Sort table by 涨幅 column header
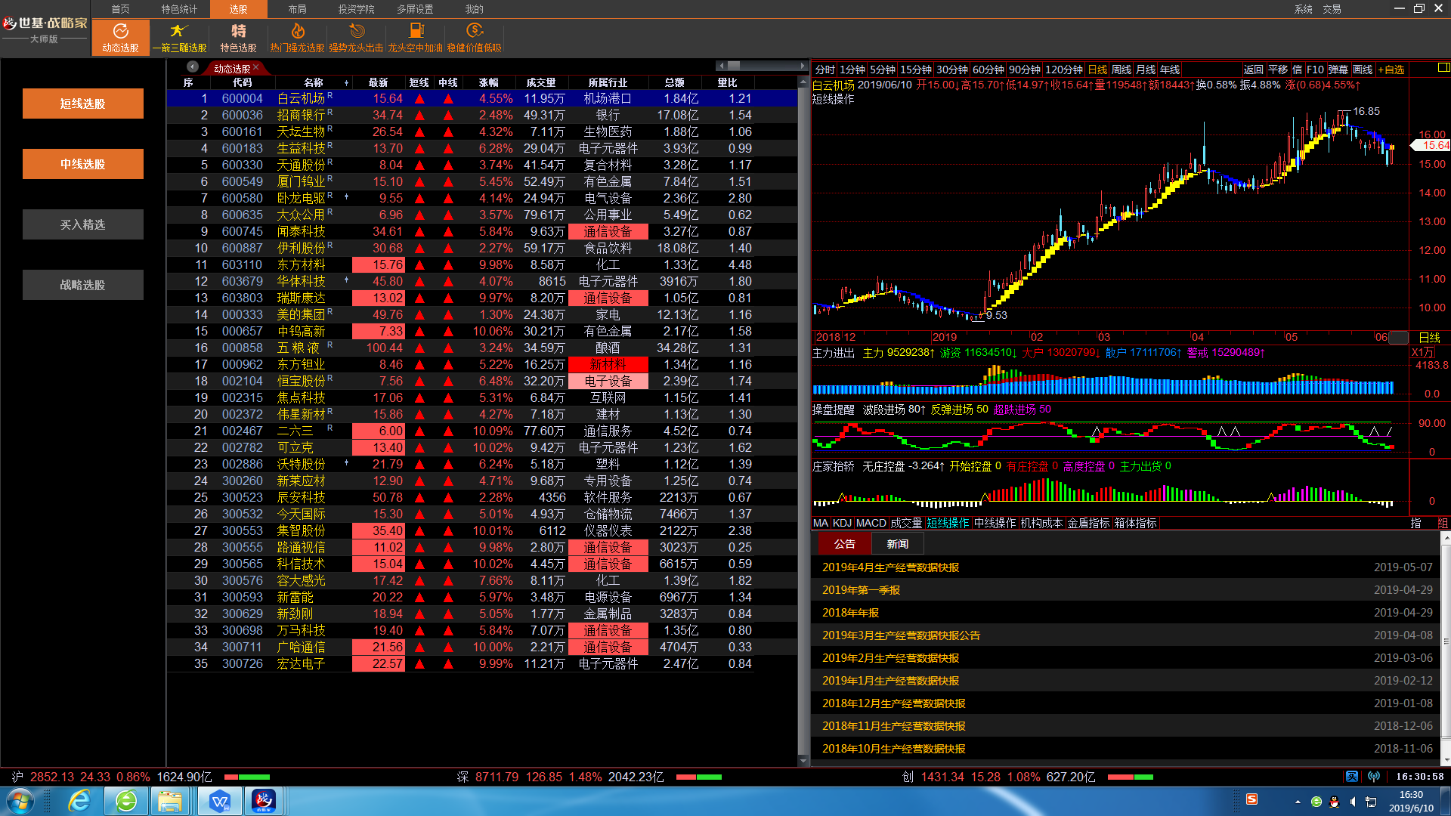Image resolution: width=1451 pixels, height=816 pixels. pyautogui.click(x=489, y=82)
